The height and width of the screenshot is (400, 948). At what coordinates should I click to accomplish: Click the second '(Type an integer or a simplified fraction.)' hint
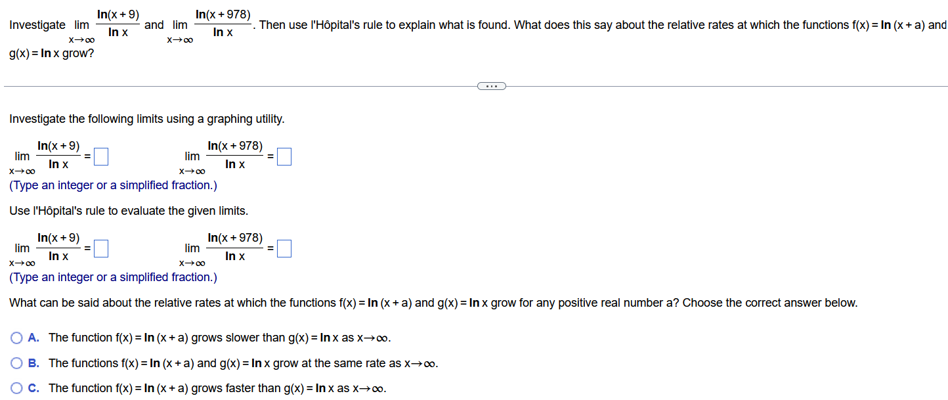(113, 277)
